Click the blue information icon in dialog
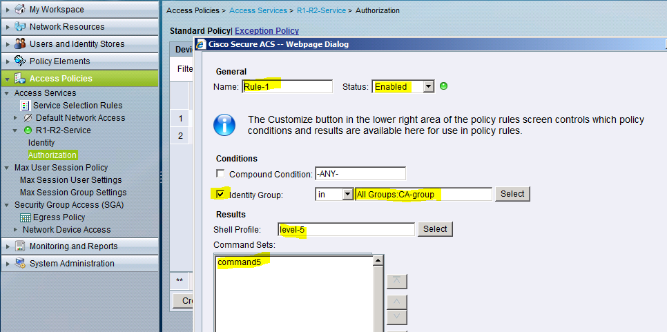This screenshot has height=332, width=667. point(224,125)
